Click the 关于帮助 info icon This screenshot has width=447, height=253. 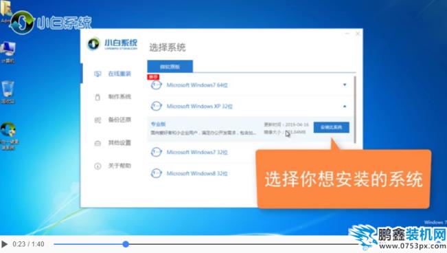[98, 166]
